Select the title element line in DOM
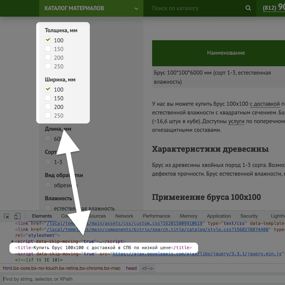The image size is (285, 285). (x=103, y=248)
